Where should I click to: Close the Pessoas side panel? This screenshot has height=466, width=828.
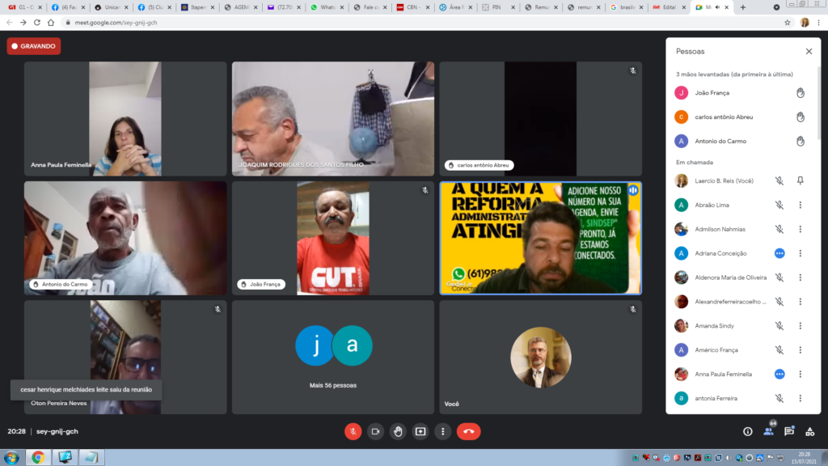pyautogui.click(x=809, y=51)
